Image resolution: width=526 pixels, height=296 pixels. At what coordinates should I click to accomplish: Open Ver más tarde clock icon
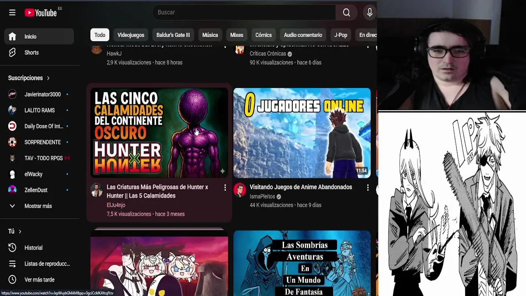click(12, 280)
